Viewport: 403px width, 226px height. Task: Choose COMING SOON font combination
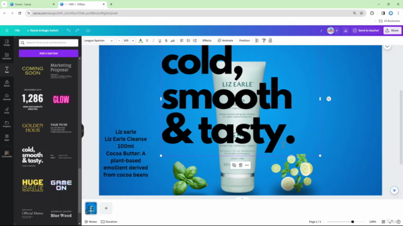tap(33, 71)
